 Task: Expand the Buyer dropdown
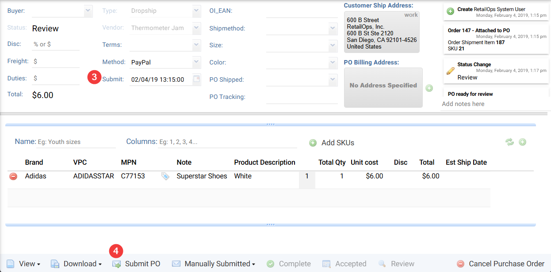click(88, 10)
